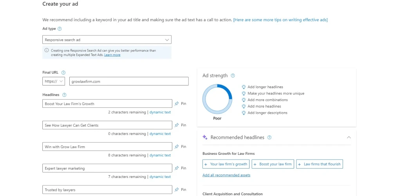The image size is (401, 196).
Task: Click dynamic text under 'Expert lawyer marketing'
Action: (160, 176)
